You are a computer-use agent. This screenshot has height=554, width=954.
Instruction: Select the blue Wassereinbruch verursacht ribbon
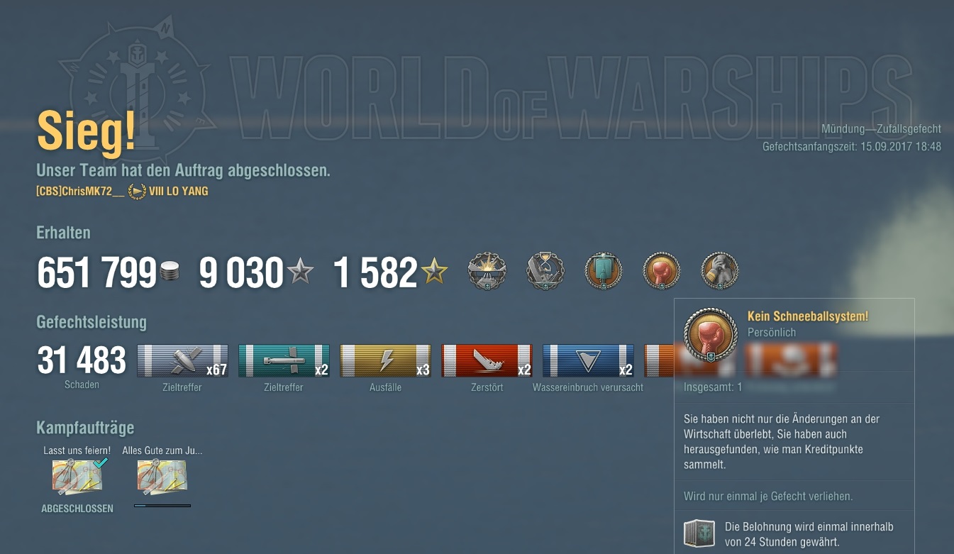pos(588,360)
